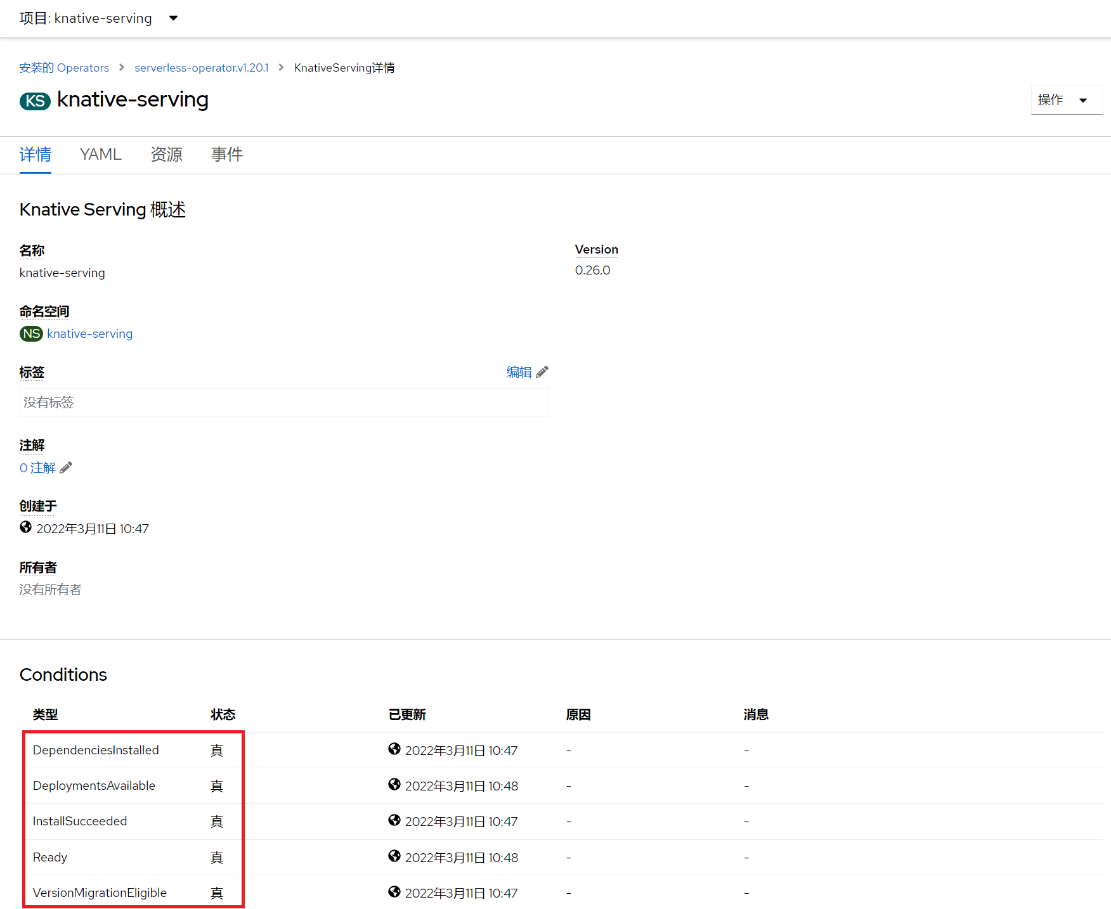Click the 标签 field label

(x=32, y=373)
